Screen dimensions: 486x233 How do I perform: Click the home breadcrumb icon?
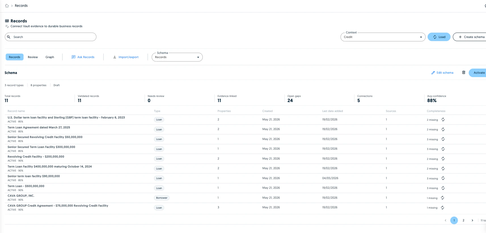pyautogui.click(x=7, y=6)
